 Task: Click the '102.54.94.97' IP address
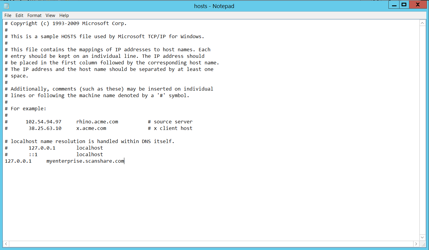pos(44,122)
